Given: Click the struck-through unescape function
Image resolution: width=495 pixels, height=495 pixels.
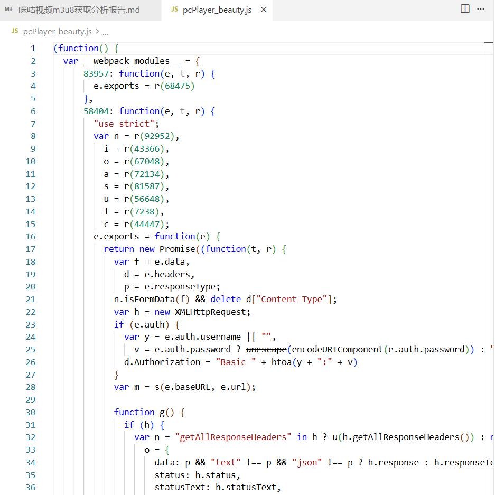Looking at the screenshot, I should point(266,350).
